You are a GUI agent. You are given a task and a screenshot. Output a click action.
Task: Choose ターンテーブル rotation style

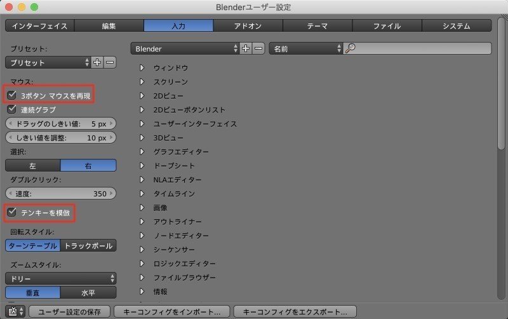coord(33,246)
